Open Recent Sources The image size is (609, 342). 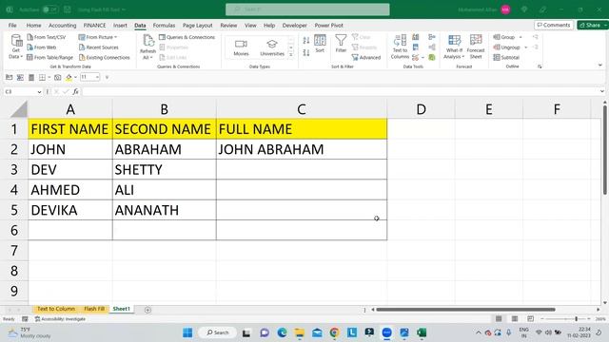click(99, 47)
